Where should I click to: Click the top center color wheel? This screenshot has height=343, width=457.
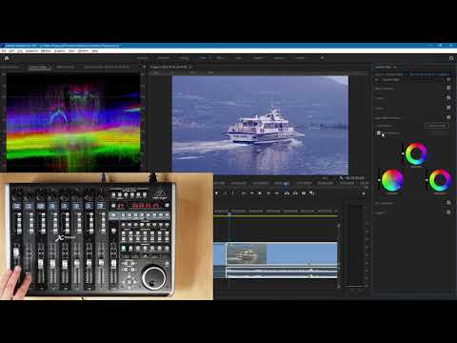tap(416, 154)
